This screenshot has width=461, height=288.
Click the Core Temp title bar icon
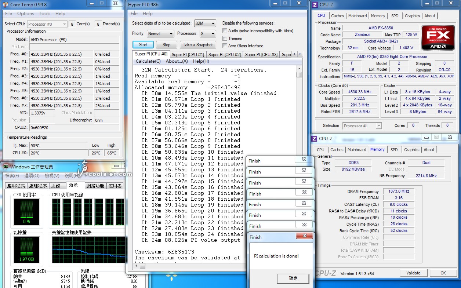(6, 4)
